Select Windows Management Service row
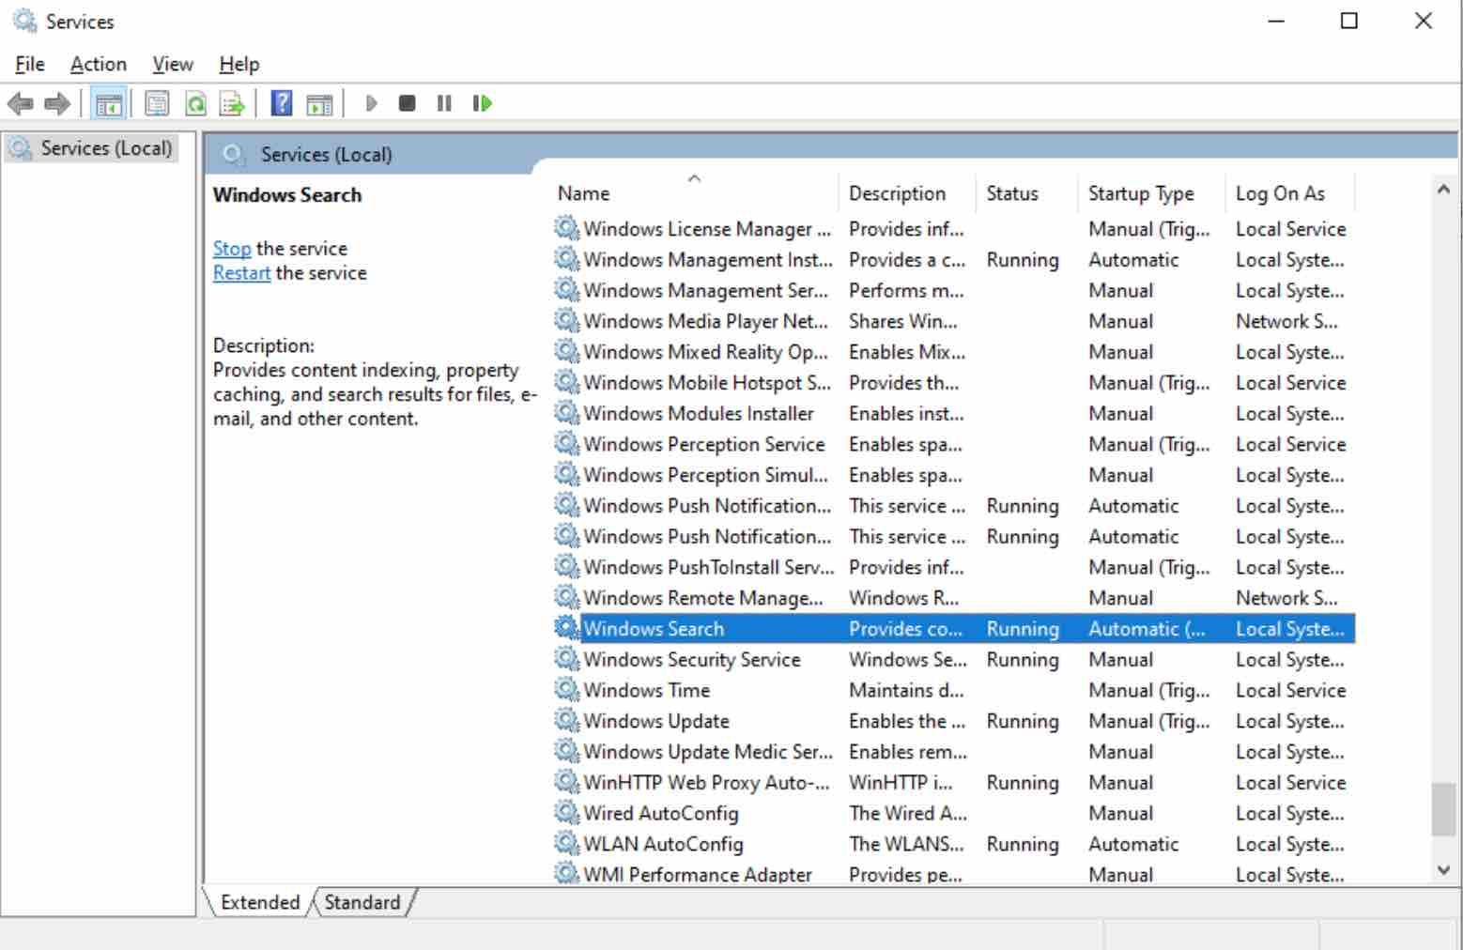The height and width of the screenshot is (950, 1463). tap(953, 290)
